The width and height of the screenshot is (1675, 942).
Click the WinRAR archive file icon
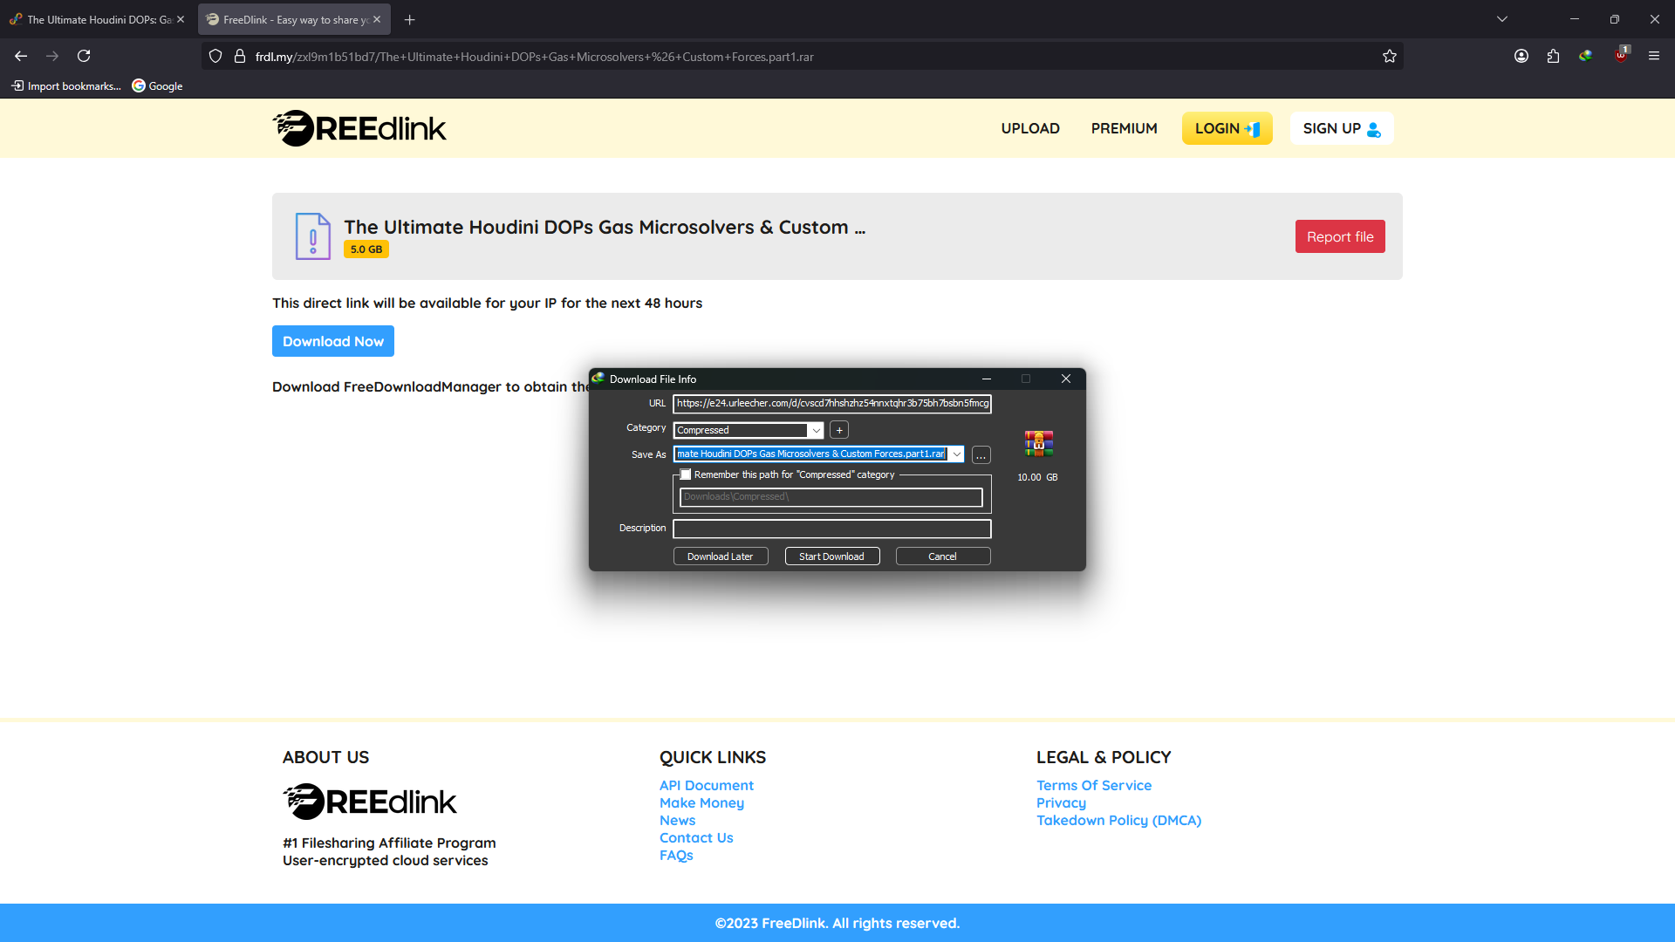pos(1039,444)
